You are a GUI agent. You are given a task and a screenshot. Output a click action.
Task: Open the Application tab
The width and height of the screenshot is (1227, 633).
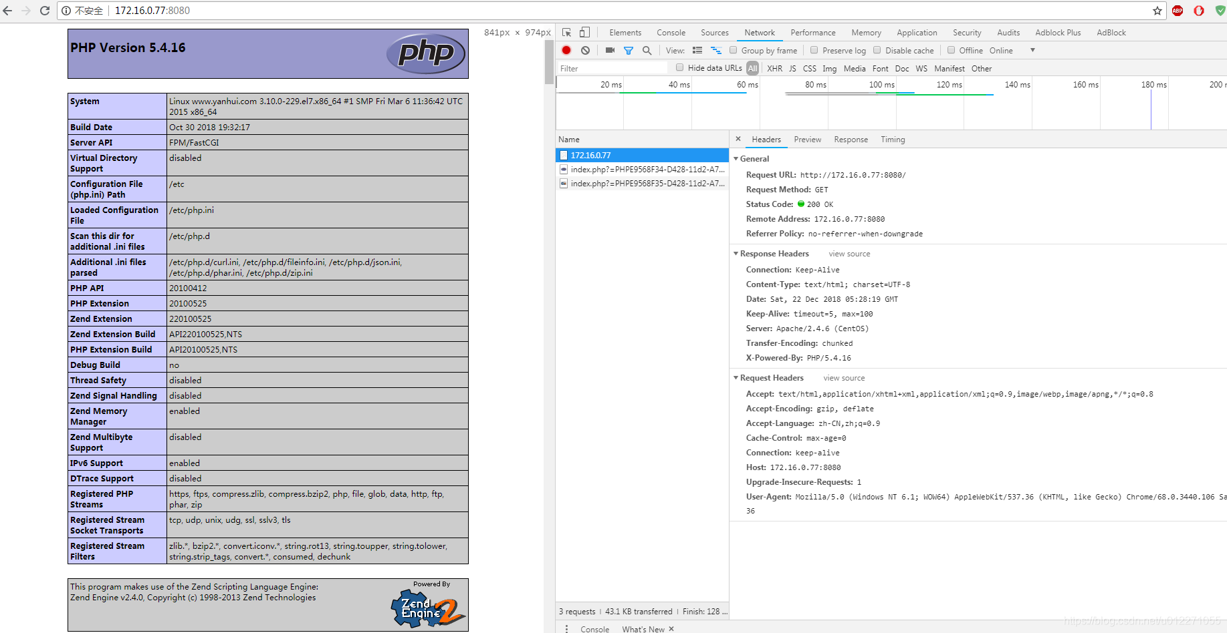[x=917, y=32]
